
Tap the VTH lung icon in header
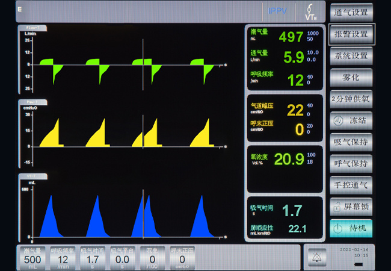[310, 11]
